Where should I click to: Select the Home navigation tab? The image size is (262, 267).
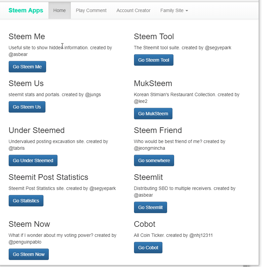[x=59, y=10]
